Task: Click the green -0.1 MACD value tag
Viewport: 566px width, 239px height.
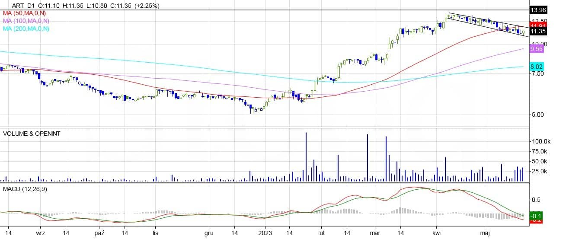Action: pos(536,216)
